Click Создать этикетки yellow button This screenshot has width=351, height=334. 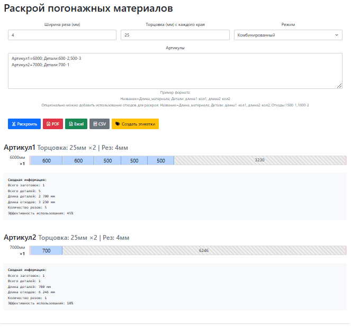tap(135, 124)
